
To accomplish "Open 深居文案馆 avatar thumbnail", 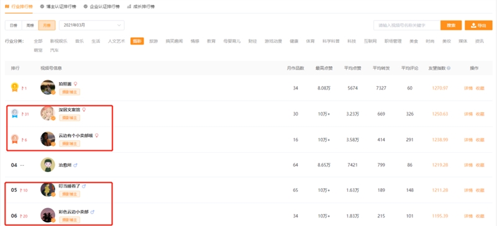I will (48, 113).
